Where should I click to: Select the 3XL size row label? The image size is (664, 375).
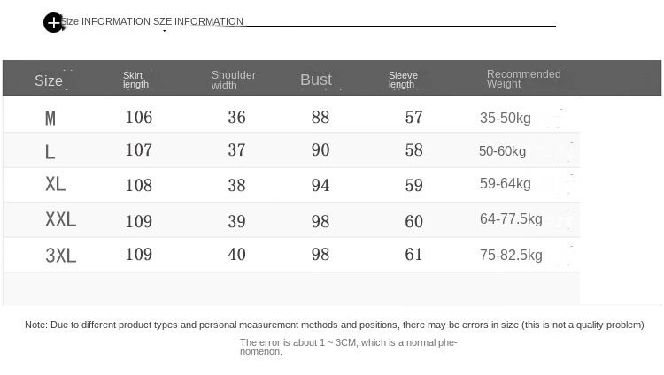pyautogui.click(x=61, y=256)
